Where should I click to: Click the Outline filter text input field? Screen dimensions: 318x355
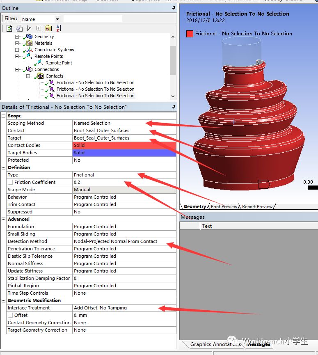(x=93, y=19)
